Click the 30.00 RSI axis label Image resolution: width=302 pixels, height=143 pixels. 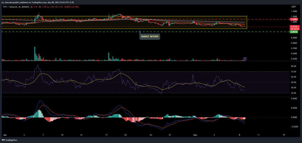tap(293, 93)
